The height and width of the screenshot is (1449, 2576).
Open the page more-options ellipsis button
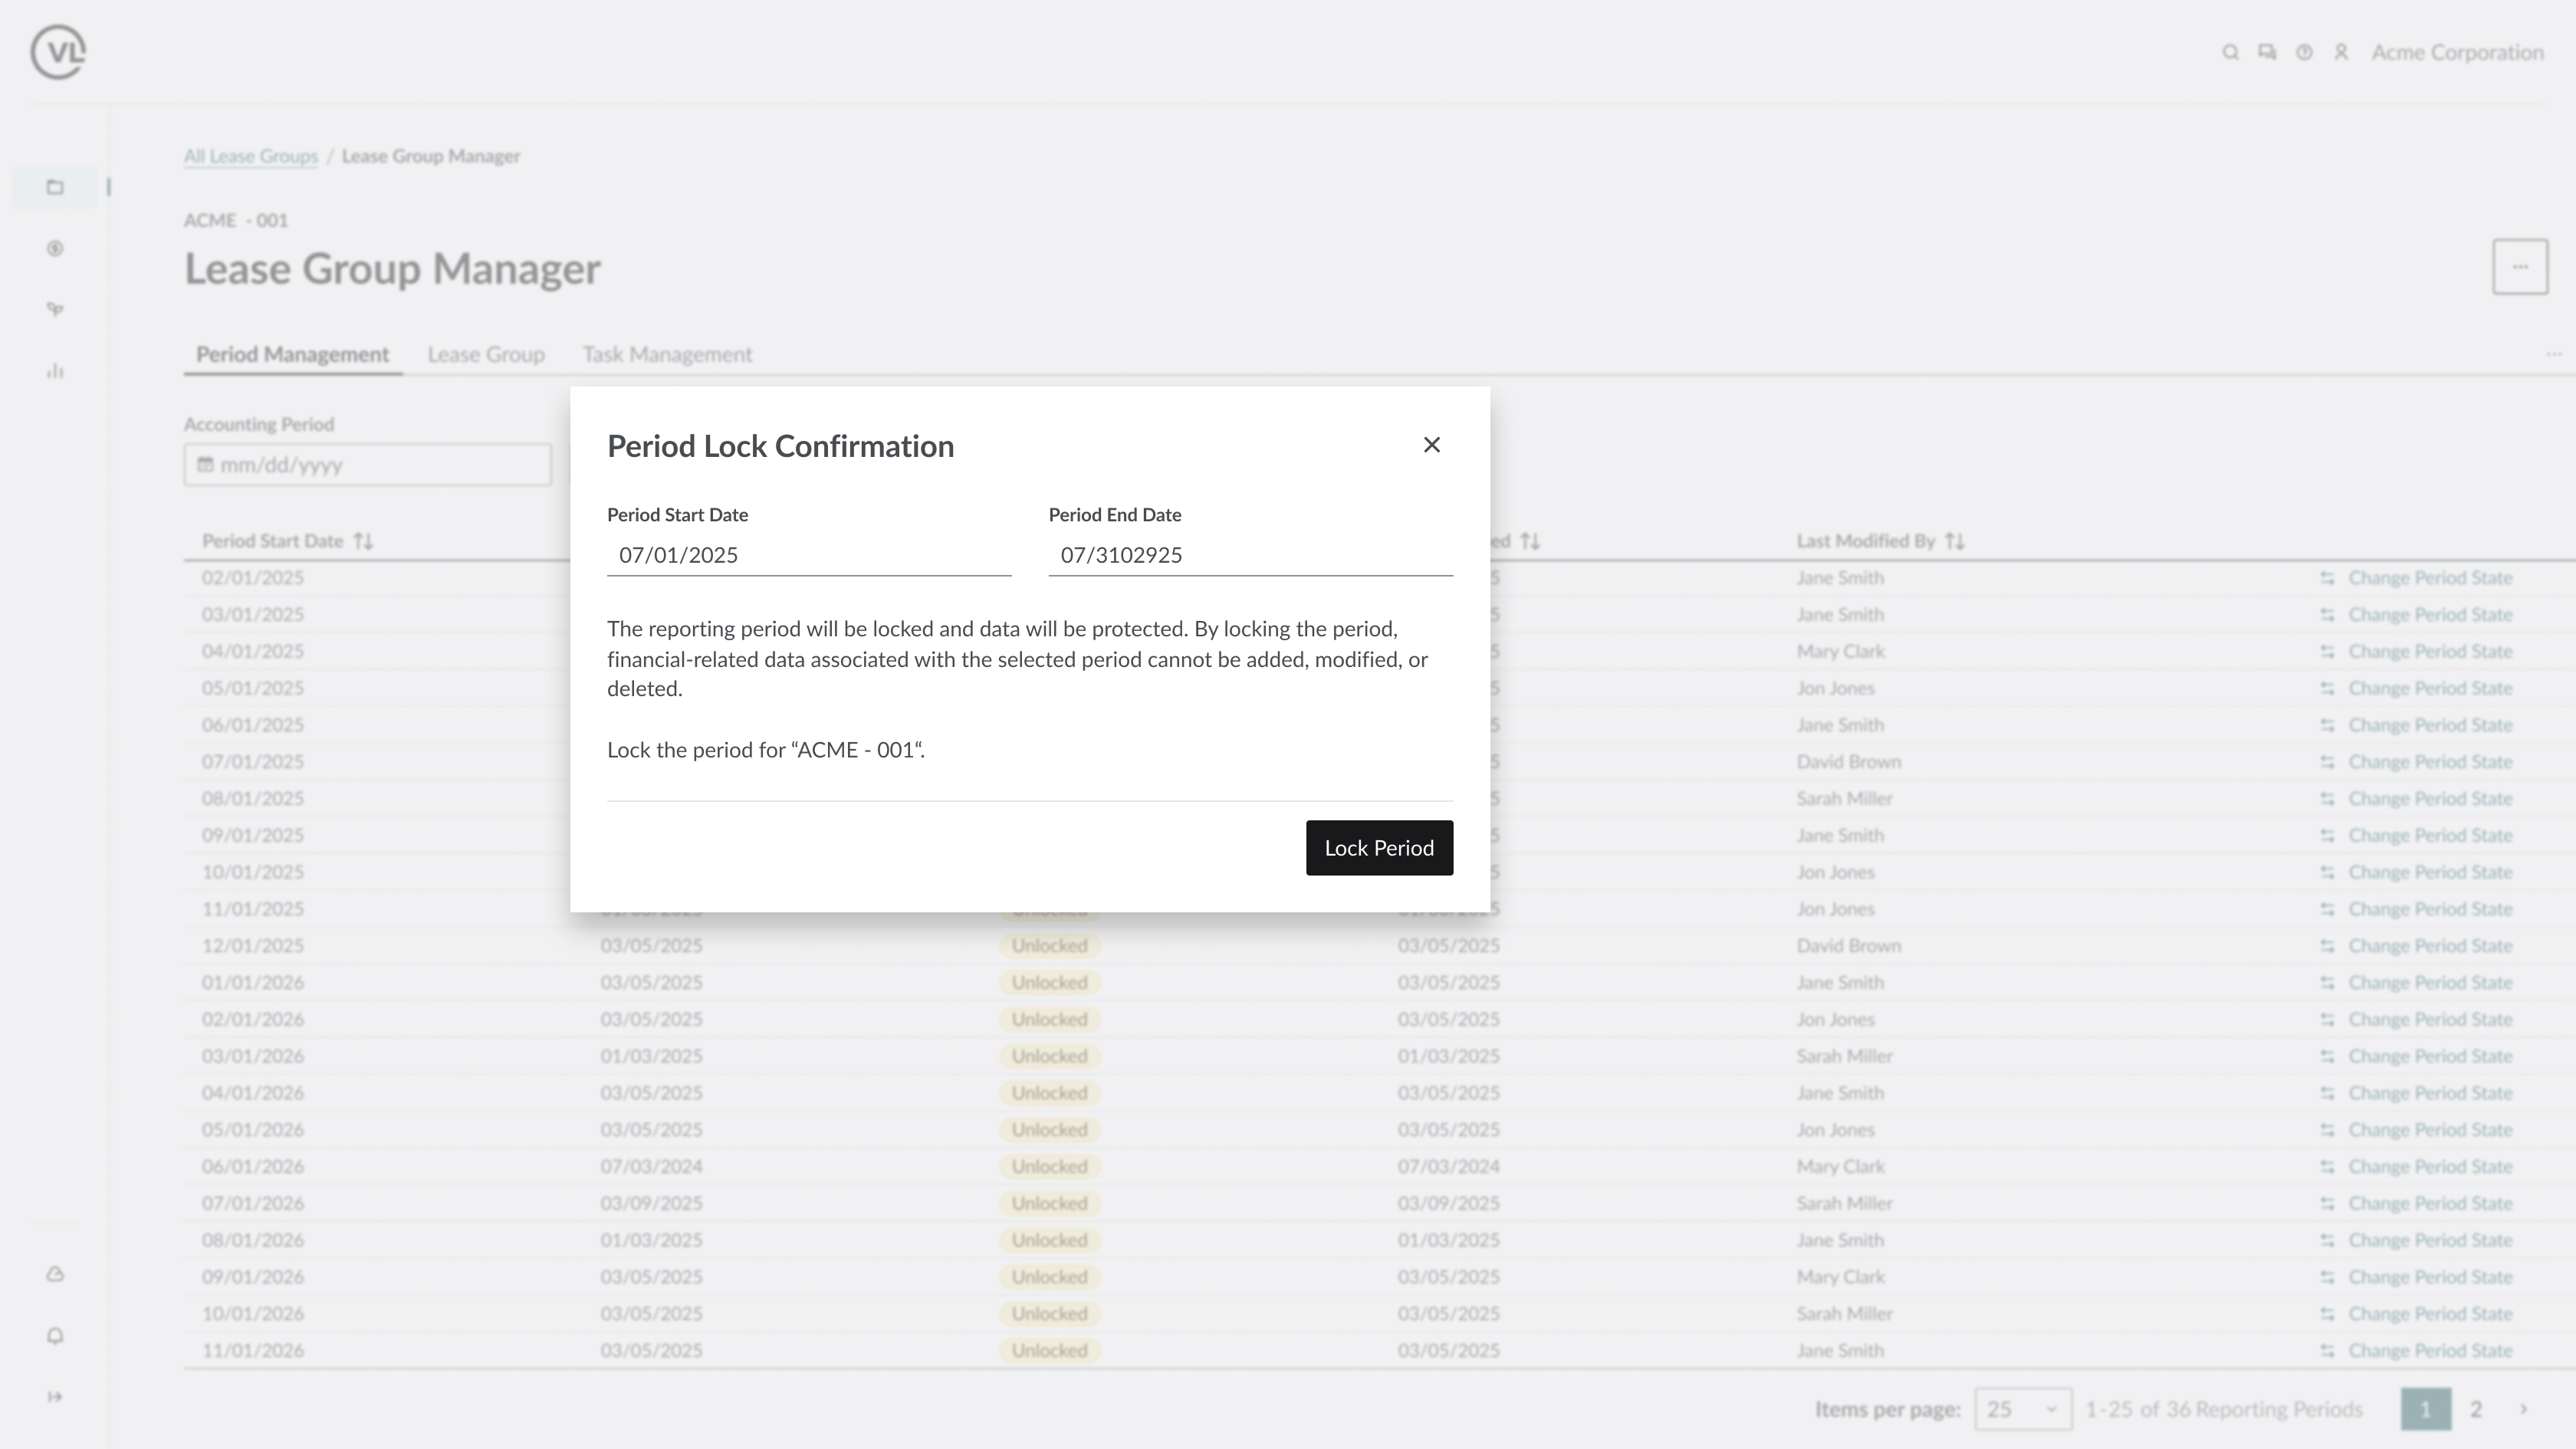2520,267
